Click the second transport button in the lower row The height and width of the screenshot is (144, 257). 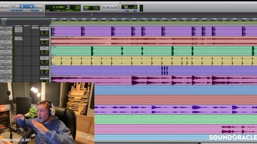point(108,10)
